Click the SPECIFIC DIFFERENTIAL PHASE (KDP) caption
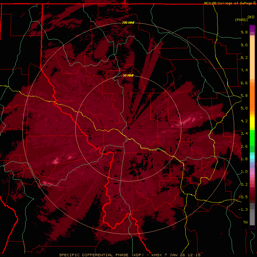This screenshot has width=257, height=257. (101, 255)
